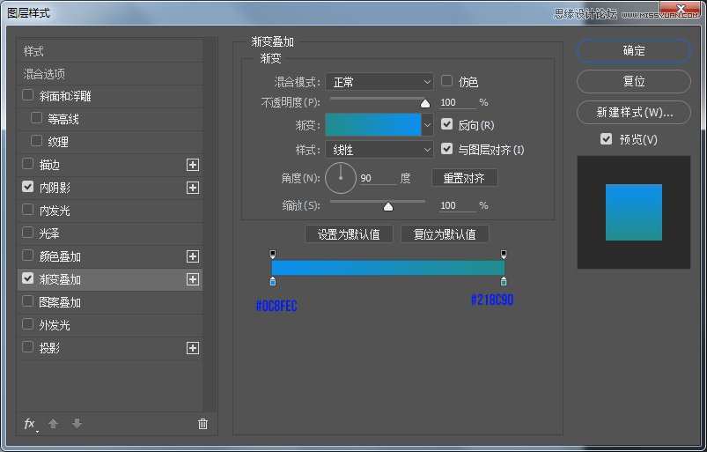Open the 斜面和浮雕 settings row
This screenshot has height=452, width=707.
[109, 96]
